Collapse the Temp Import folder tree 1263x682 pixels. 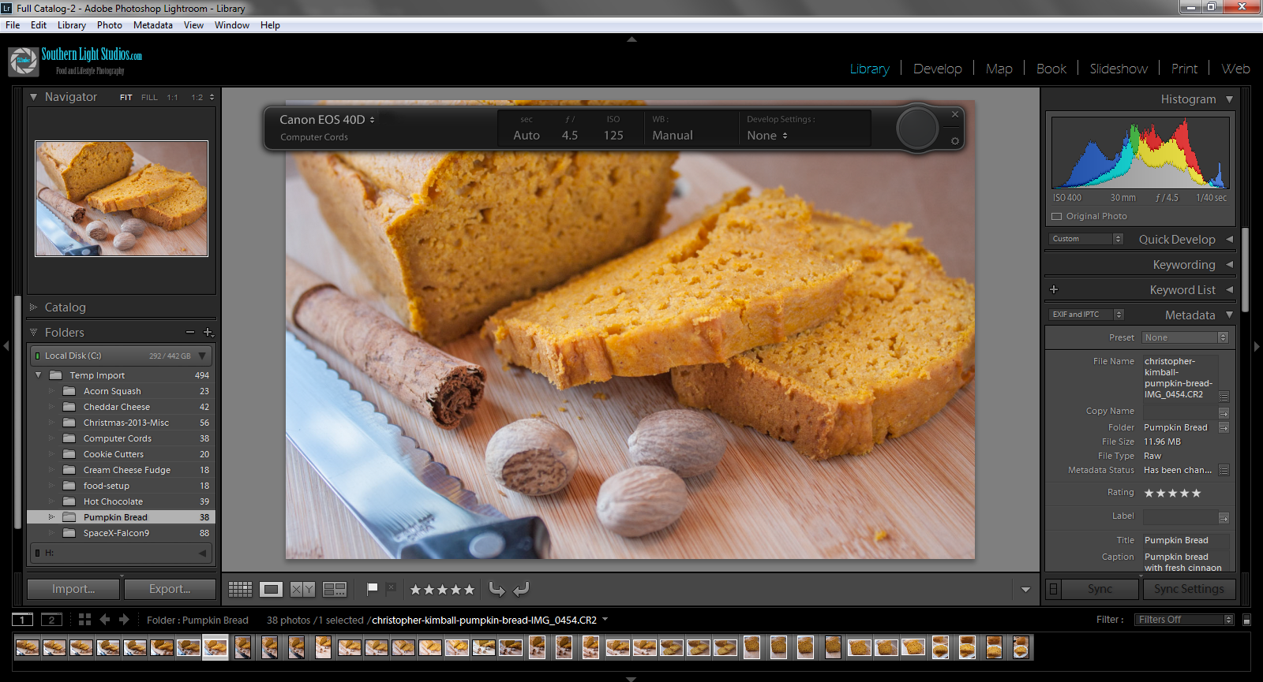[38, 375]
